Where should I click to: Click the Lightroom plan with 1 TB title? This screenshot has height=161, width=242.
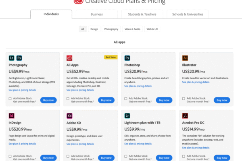(x=142, y=123)
